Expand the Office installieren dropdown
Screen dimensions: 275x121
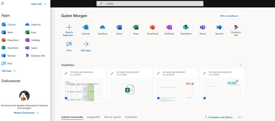(230, 16)
